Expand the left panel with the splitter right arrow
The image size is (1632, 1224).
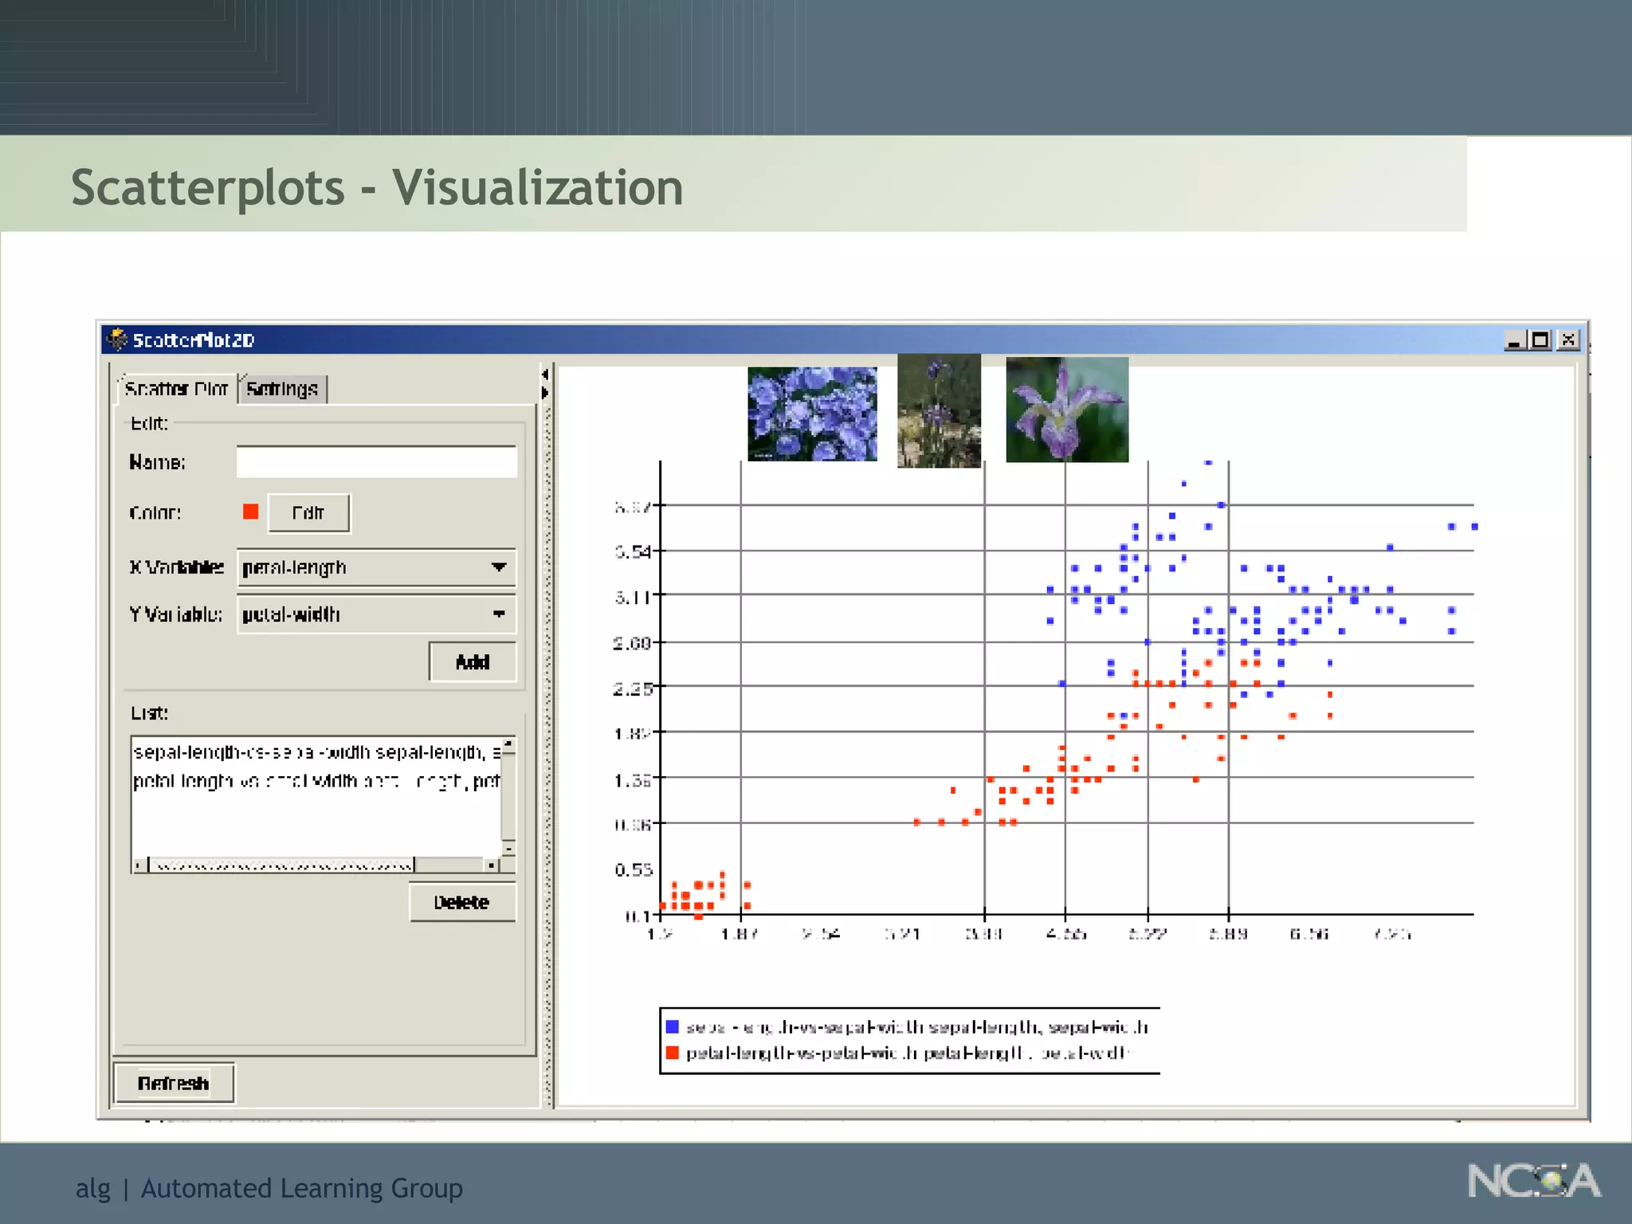(x=545, y=392)
